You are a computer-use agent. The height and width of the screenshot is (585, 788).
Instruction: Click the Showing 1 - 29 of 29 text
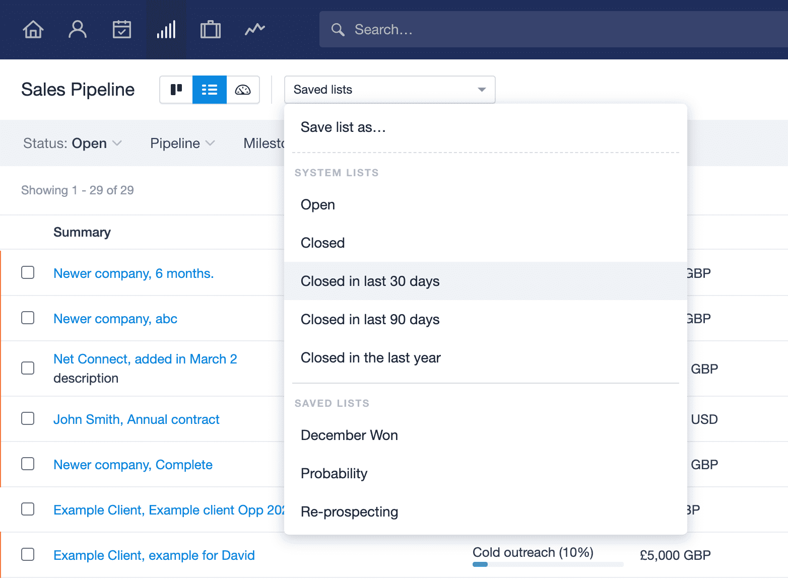pyautogui.click(x=78, y=190)
